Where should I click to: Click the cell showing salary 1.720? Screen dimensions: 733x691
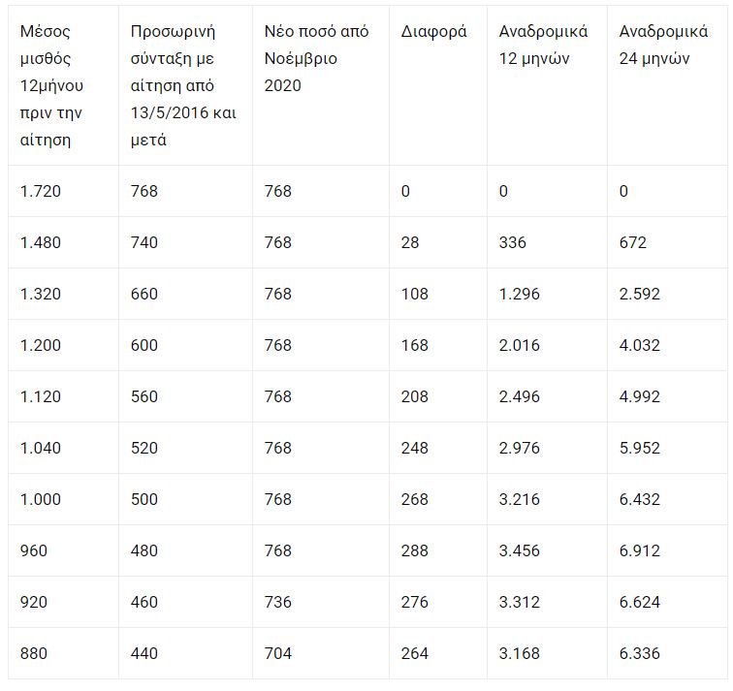40,191
